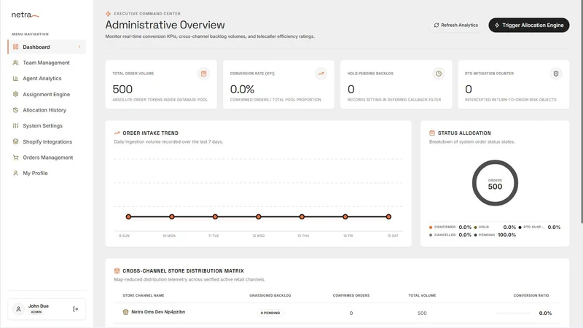Click the Status Allocation header icon
Image resolution: width=583 pixels, height=328 pixels.
coord(432,133)
